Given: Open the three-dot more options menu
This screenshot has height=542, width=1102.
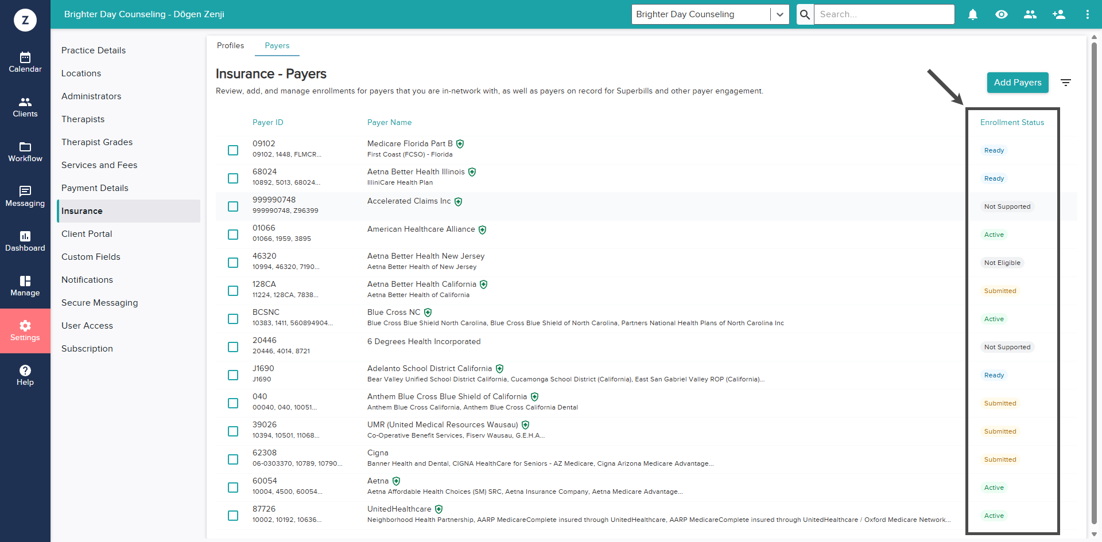Looking at the screenshot, I should tap(1088, 14).
